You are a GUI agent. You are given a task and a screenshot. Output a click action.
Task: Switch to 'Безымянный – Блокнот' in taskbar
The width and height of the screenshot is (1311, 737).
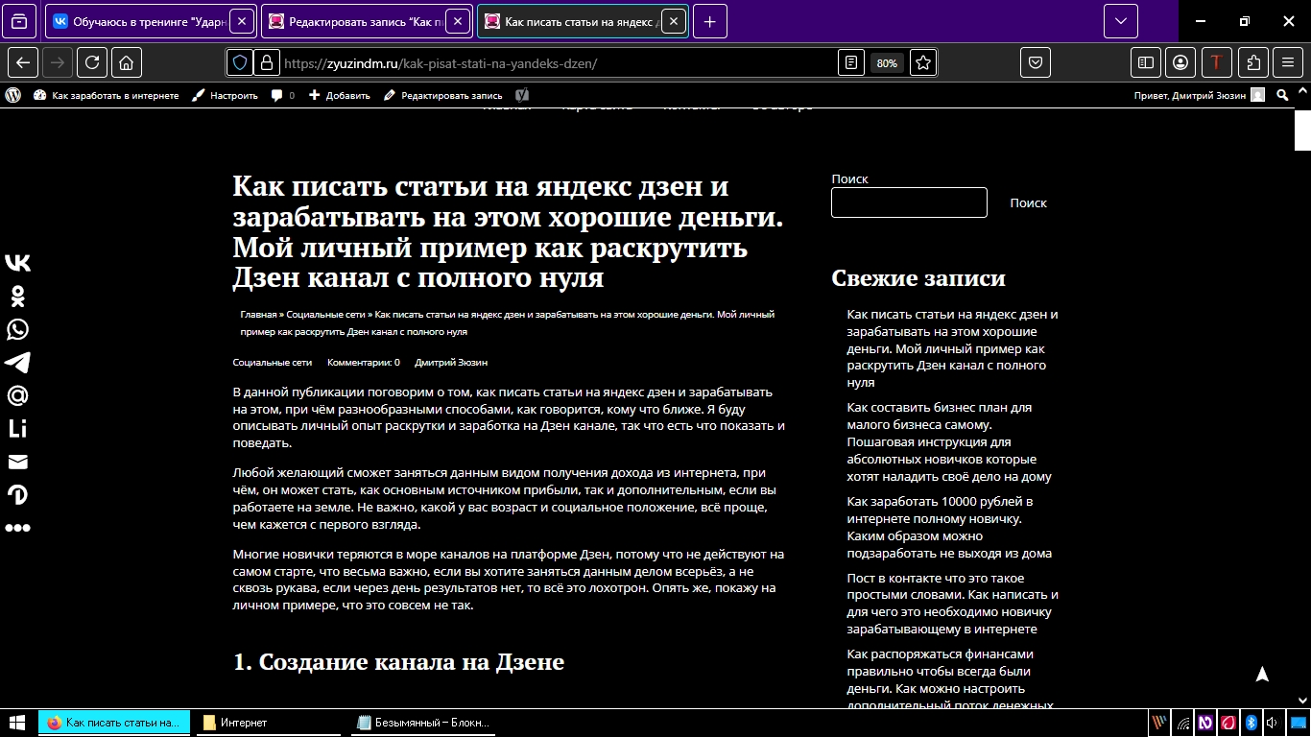click(423, 723)
